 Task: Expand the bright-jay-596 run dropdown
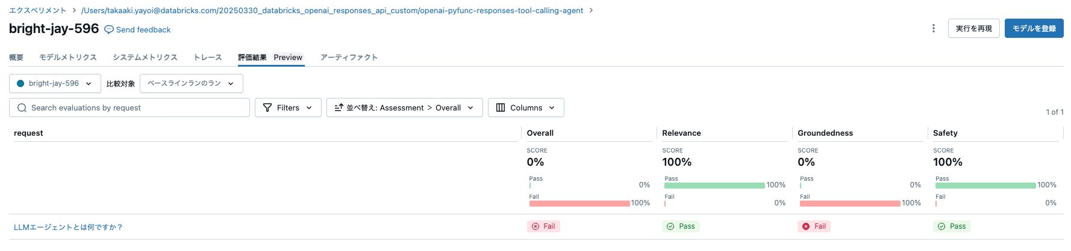(x=54, y=83)
